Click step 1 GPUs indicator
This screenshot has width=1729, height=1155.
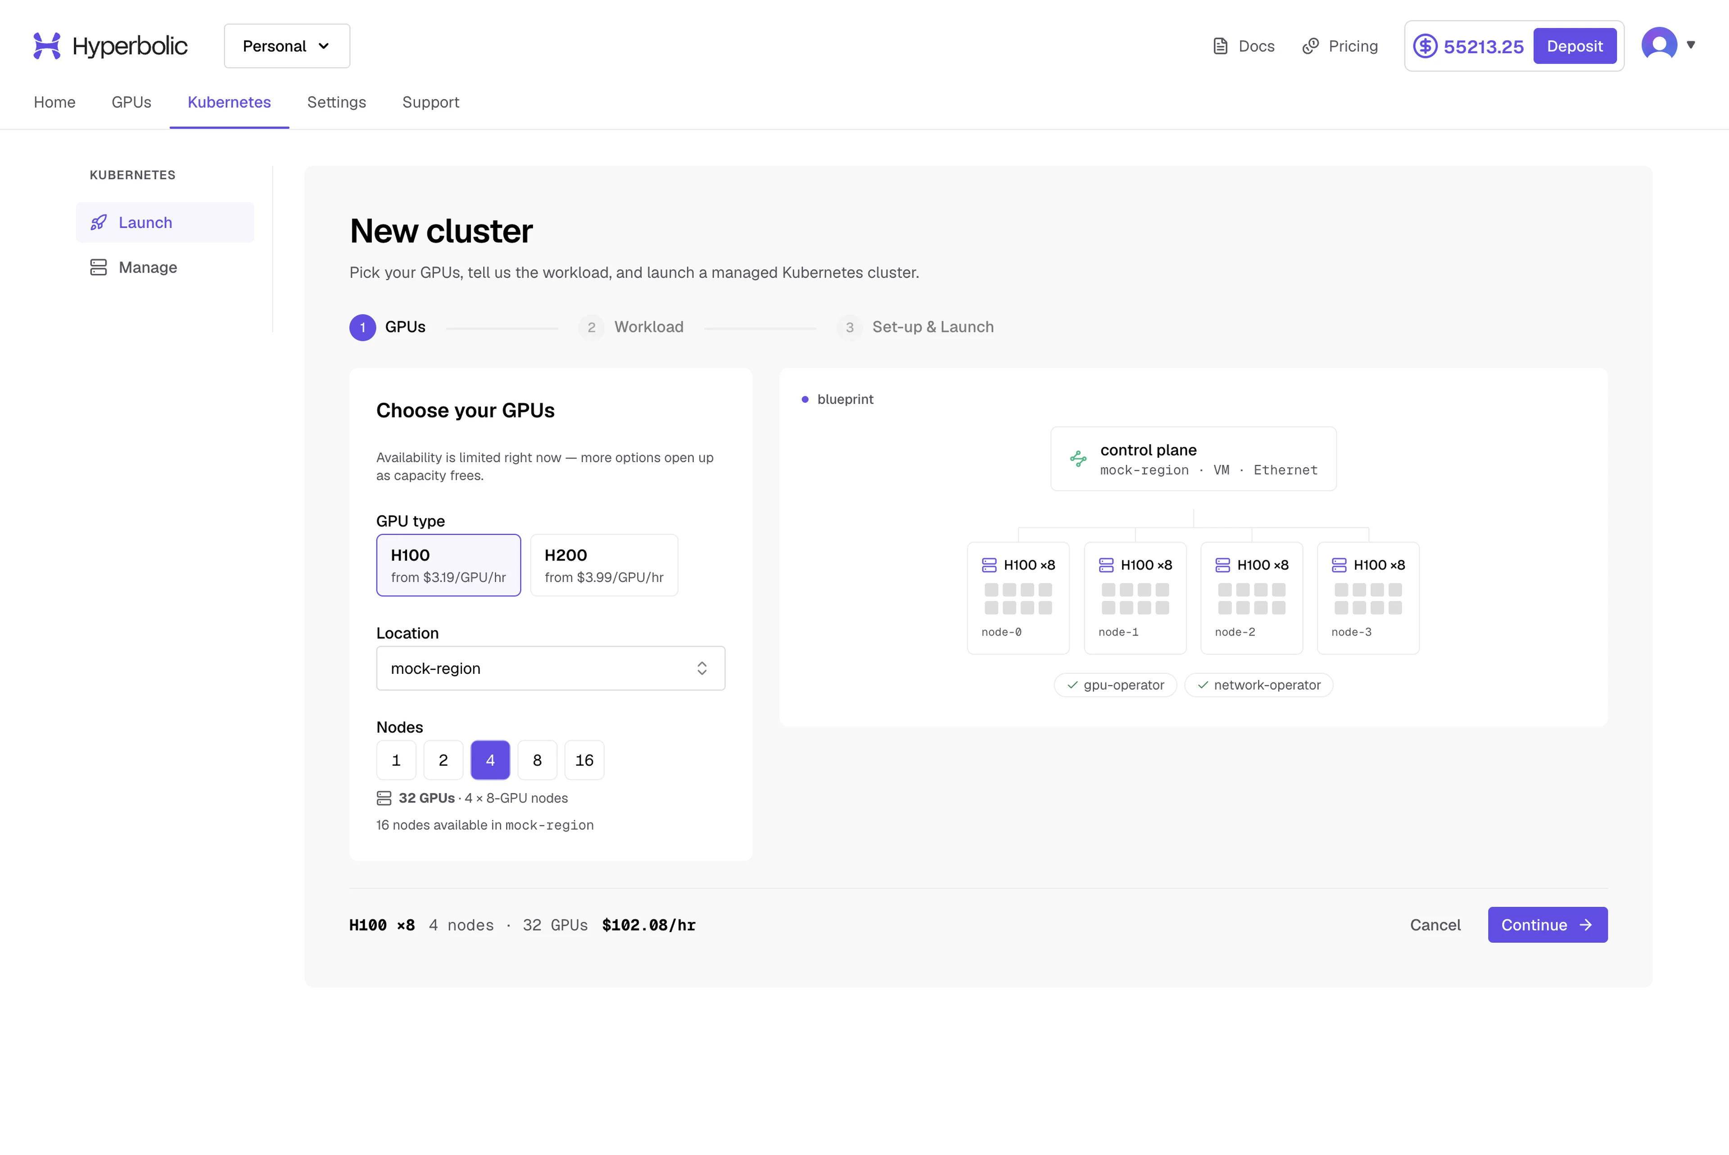[387, 327]
